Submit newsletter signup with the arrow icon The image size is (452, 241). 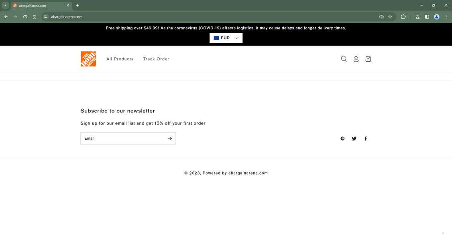click(170, 138)
